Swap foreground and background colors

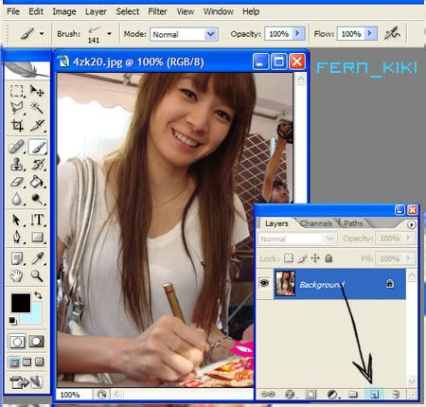click(38, 295)
